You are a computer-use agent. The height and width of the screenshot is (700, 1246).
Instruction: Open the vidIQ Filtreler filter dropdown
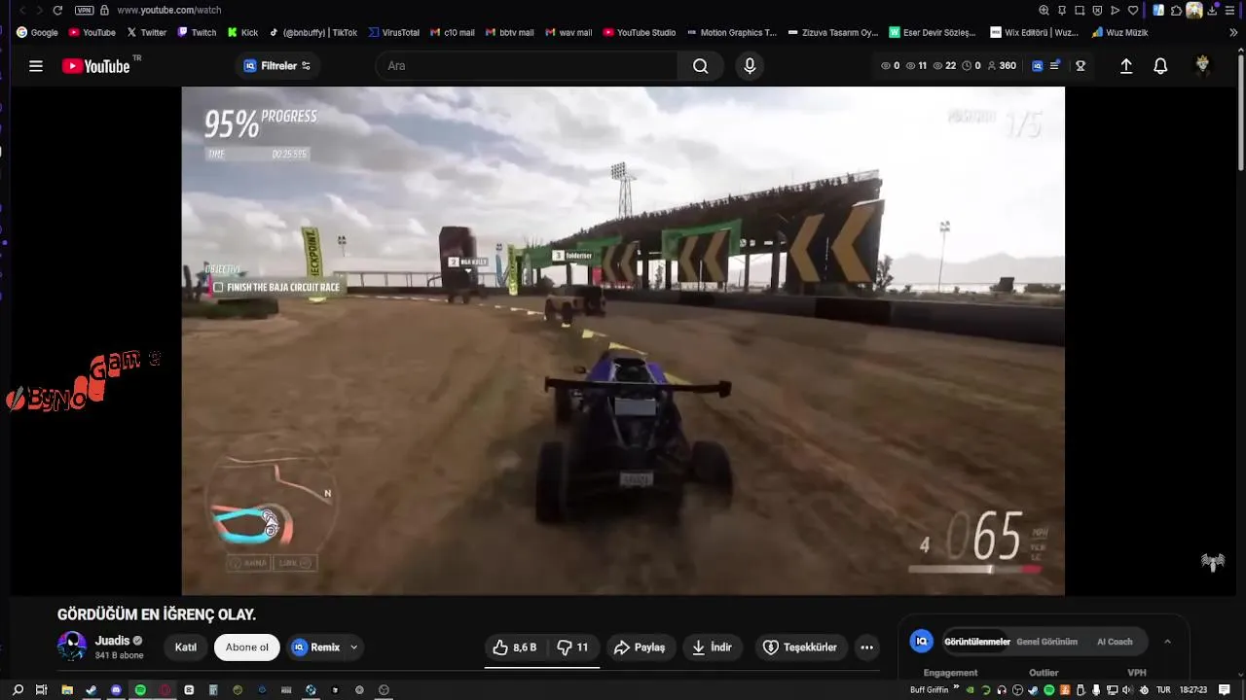277,66
